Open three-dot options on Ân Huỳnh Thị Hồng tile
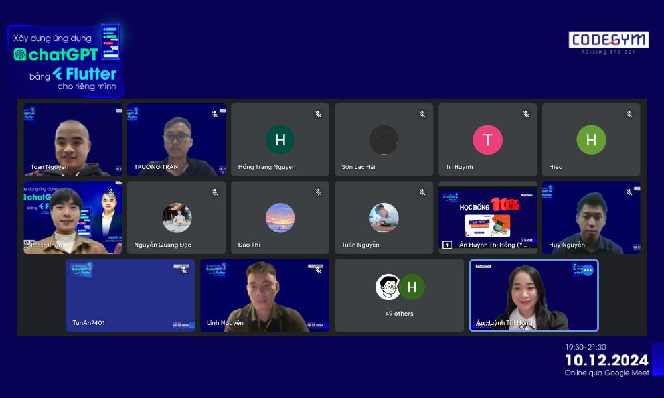This screenshot has width=664, height=398. pos(587,270)
